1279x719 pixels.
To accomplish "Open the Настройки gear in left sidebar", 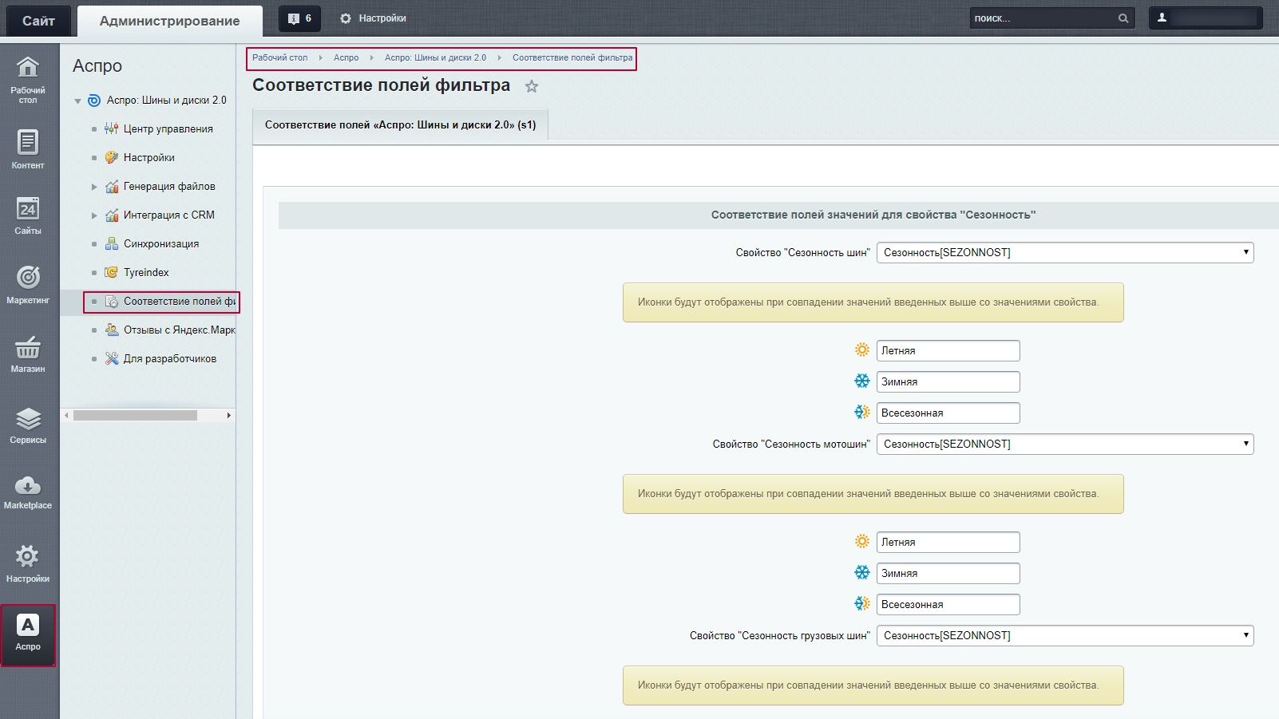I will 28,563.
